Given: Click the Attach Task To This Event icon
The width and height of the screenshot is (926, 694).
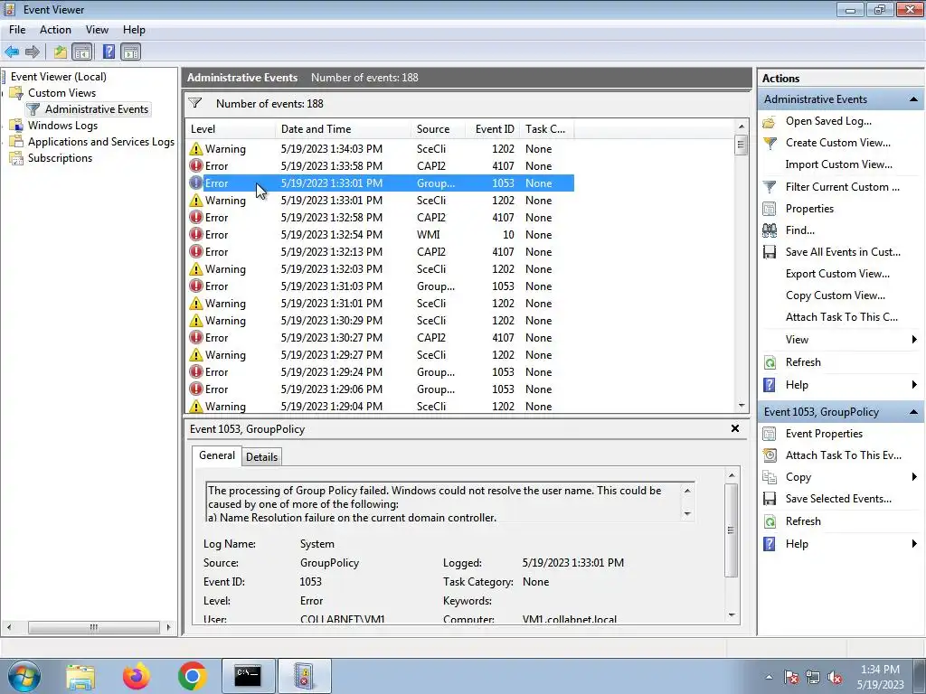Looking at the screenshot, I should tap(770, 455).
